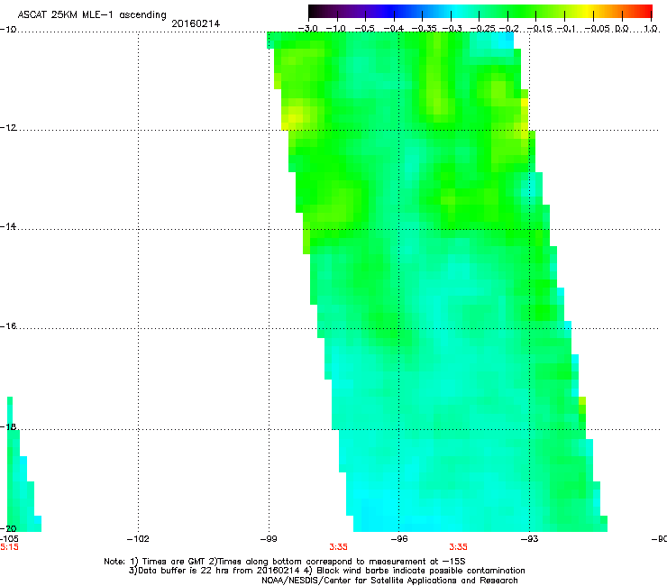
Task: Click the '-96' longitude axis label
Action: click(399, 539)
